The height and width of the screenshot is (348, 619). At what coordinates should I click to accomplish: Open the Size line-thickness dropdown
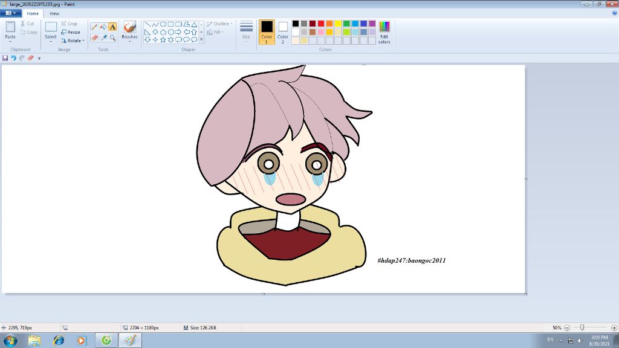246,31
